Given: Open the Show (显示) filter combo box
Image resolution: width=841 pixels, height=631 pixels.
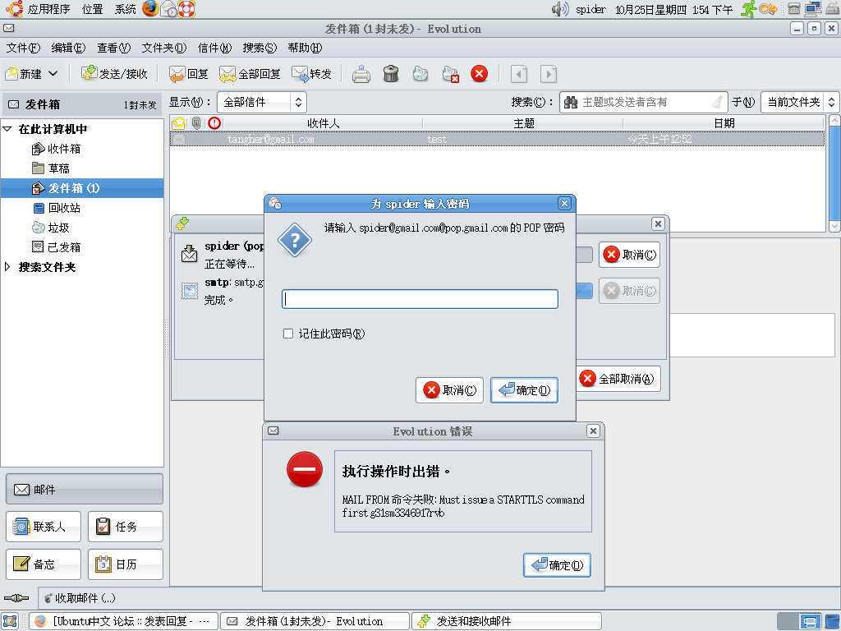Looking at the screenshot, I should point(262,102).
